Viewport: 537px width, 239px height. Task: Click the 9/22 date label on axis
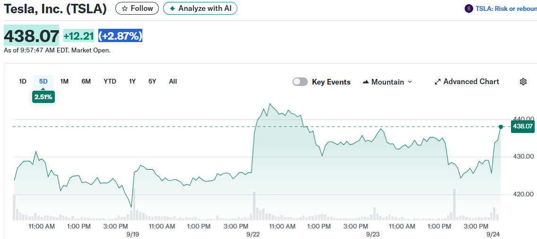[x=253, y=235]
